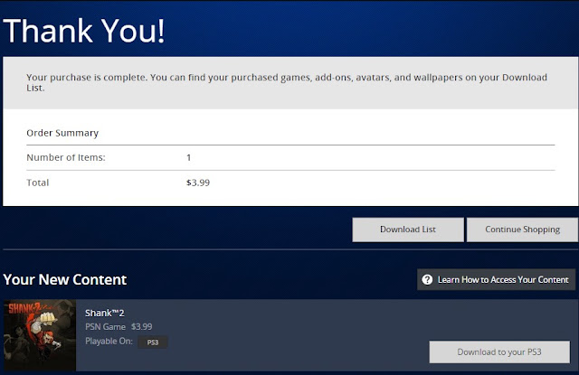Click Download to your PS3 button
The image size is (579, 375).
click(499, 352)
